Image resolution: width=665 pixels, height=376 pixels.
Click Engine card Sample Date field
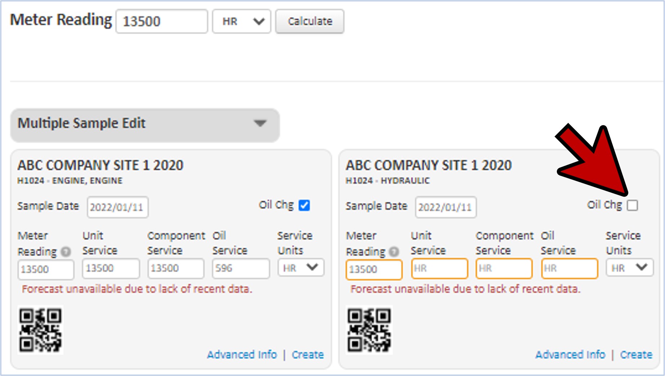click(118, 207)
